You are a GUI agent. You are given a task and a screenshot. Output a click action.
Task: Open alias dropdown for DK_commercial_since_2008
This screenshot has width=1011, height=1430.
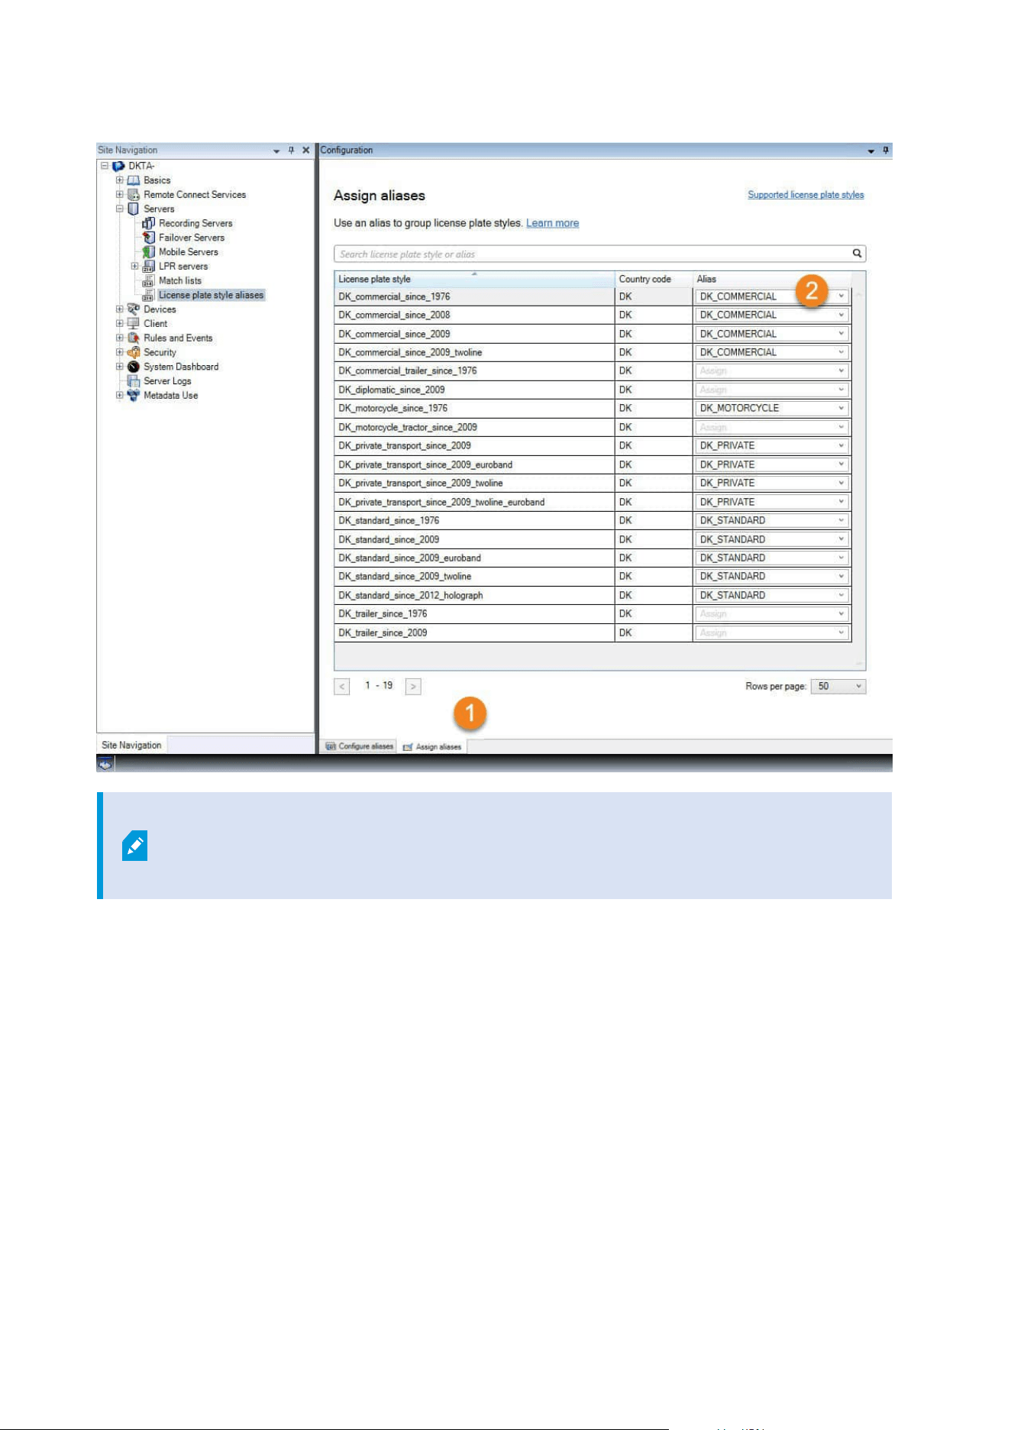(841, 315)
